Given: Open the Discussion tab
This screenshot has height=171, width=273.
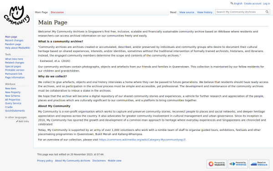Looking at the screenshot, I should 57,12.
